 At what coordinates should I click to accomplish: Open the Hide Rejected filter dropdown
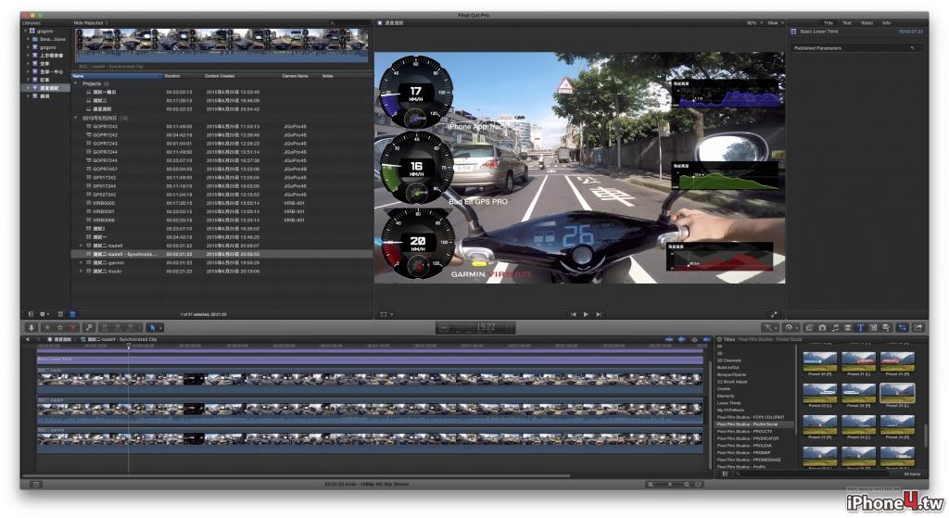point(91,23)
